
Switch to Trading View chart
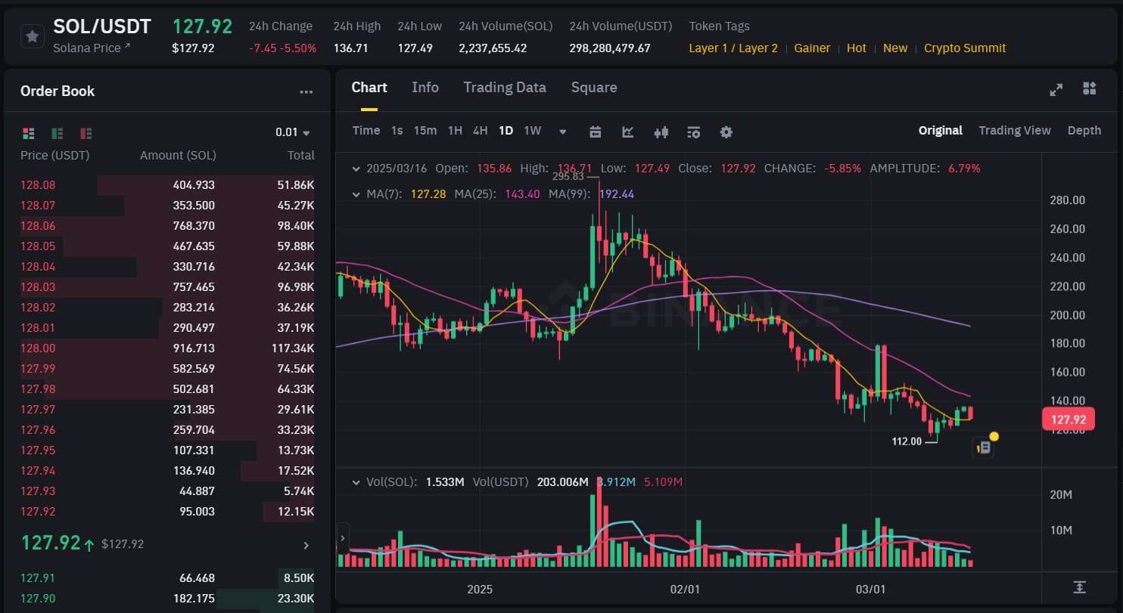[1015, 131]
